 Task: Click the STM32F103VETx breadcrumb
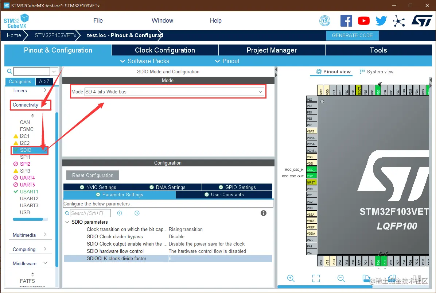55,35
